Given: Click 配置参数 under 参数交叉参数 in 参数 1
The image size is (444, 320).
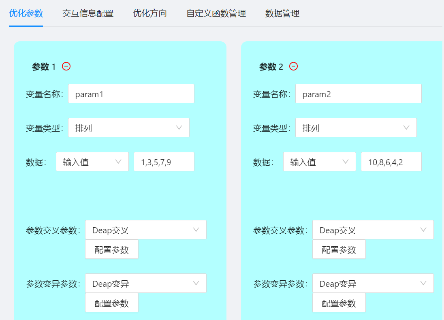Looking at the screenshot, I should [112, 250].
